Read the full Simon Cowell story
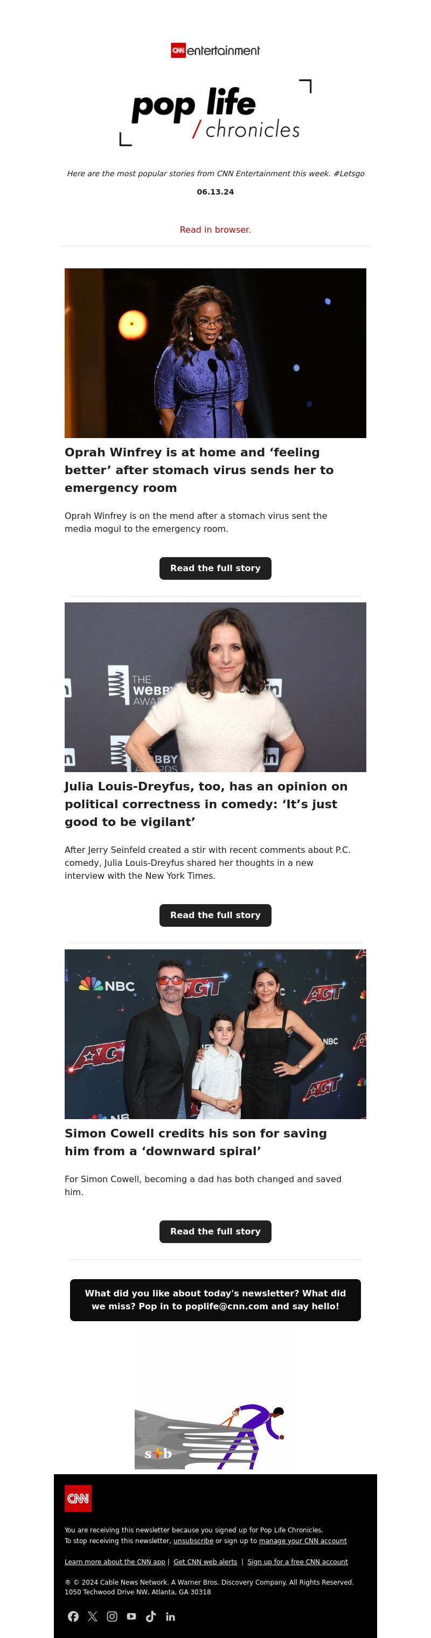The width and height of the screenshot is (431, 1638). (x=215, y=1231)
